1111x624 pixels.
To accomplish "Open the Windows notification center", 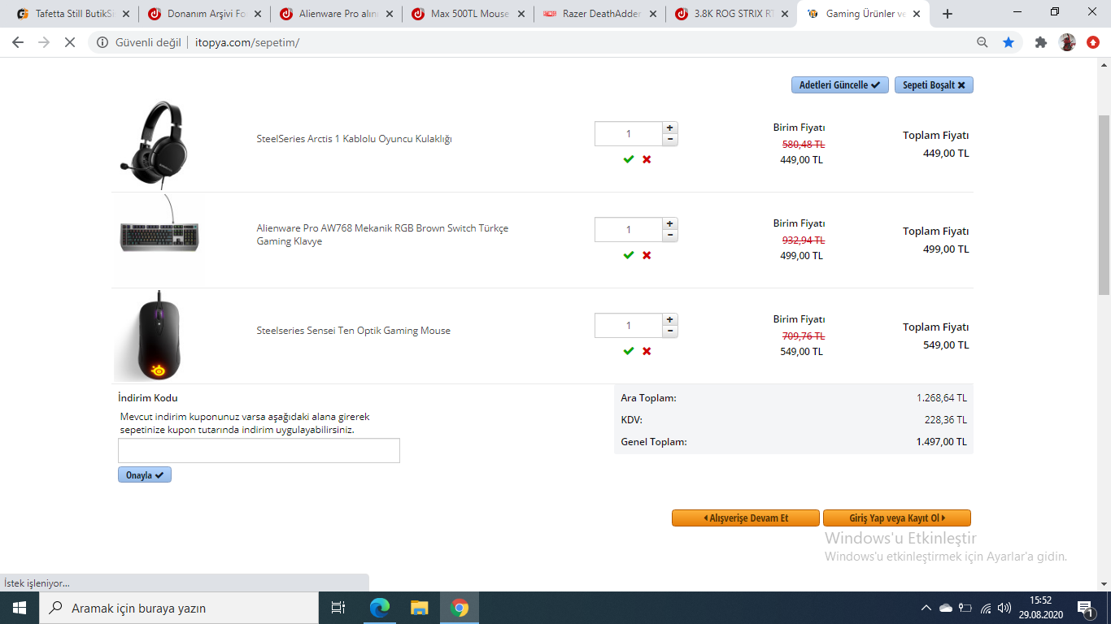I will (1085, 608).
